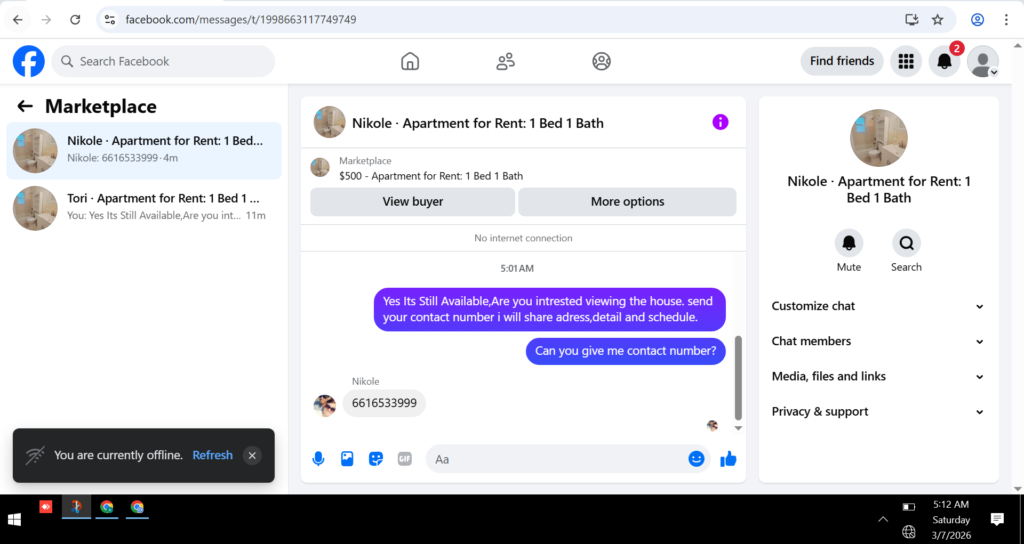Click Refresh in offline banner
1024x544 pixels.
(212, 455)
